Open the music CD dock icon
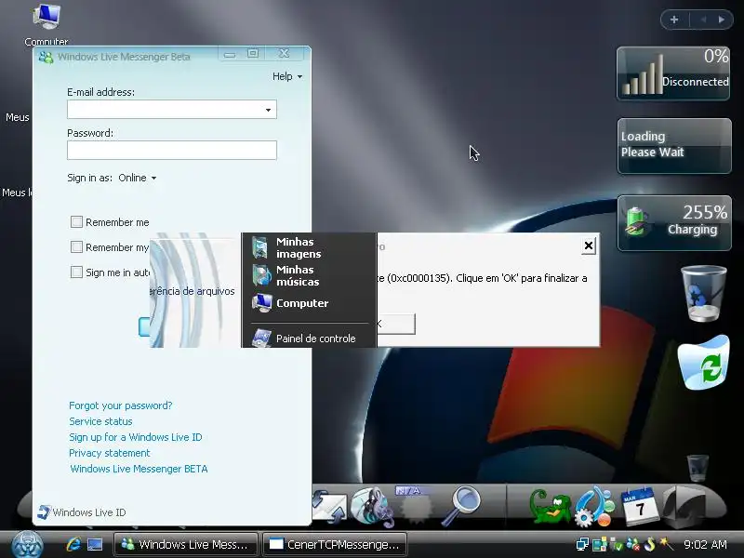 pos(373,507)
